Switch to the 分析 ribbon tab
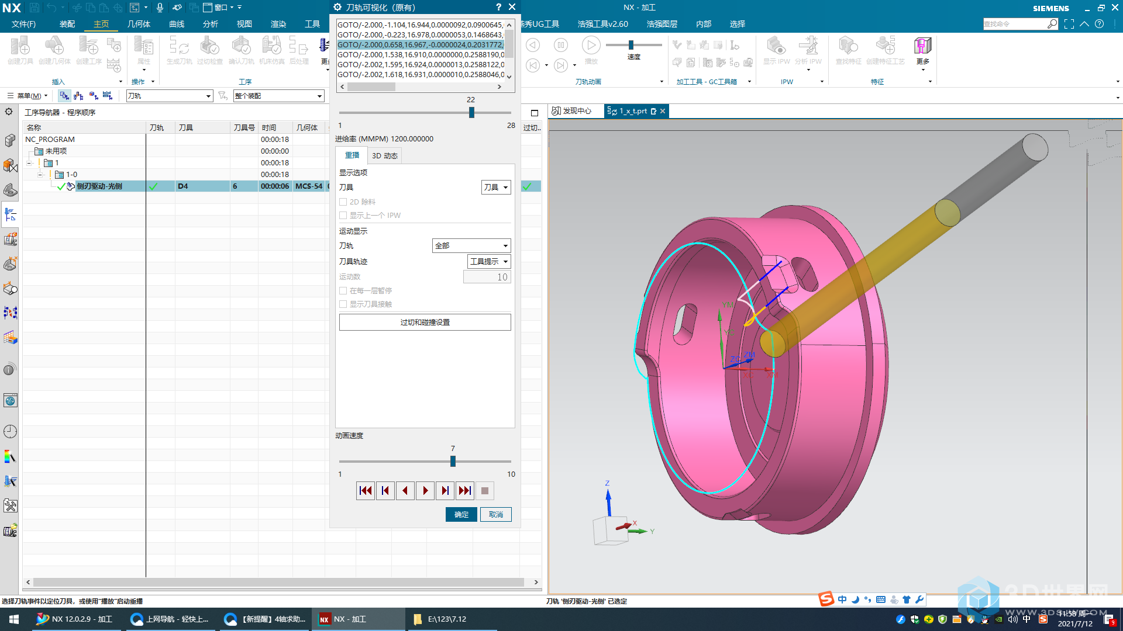Image resolution: width=1123 pixels, height=631 pixels. tap(211, 24)
